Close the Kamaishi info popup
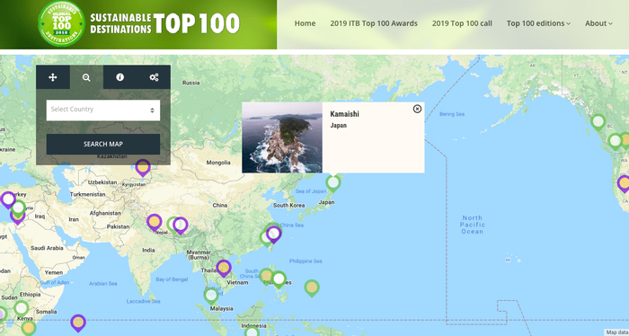Viewport: 629px width, 336px height. (x=417, y=109)
